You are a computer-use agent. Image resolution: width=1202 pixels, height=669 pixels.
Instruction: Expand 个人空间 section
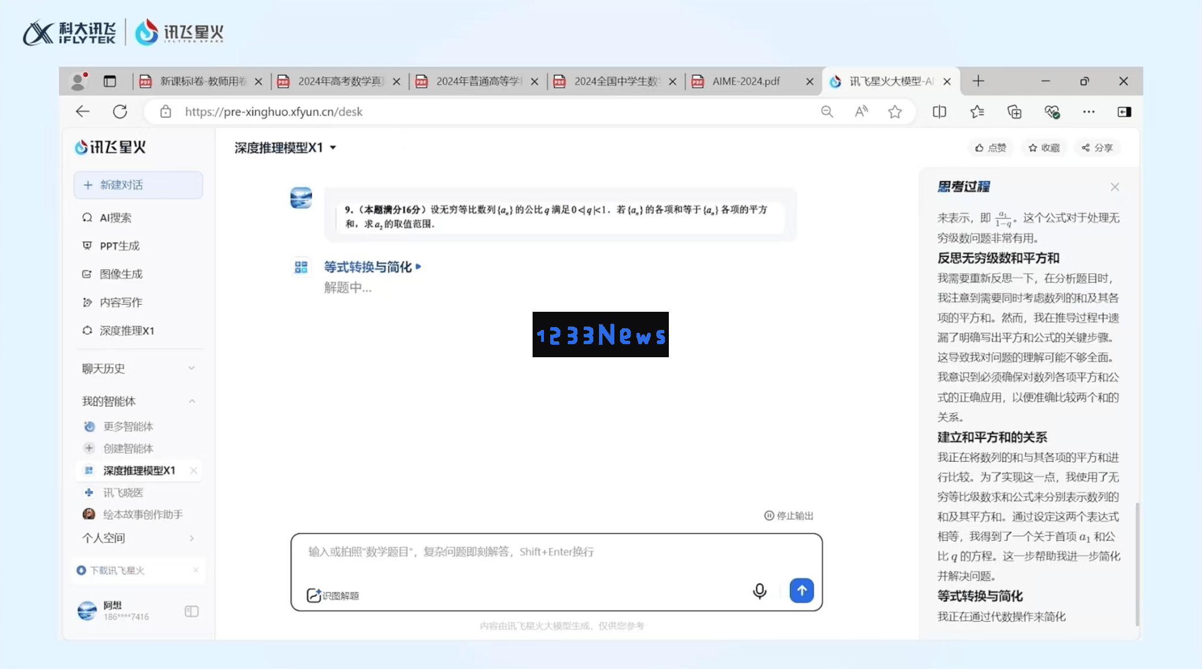pyautogui.click(x=138, y=538)
